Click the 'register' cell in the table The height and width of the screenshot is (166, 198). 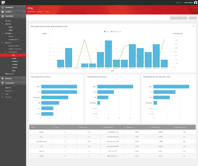41,132
